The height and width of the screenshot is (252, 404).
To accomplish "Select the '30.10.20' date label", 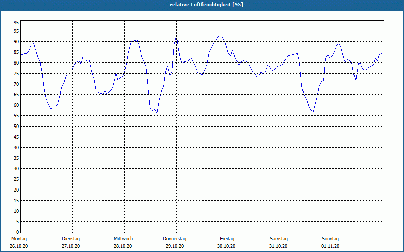I will pos(226,246).
